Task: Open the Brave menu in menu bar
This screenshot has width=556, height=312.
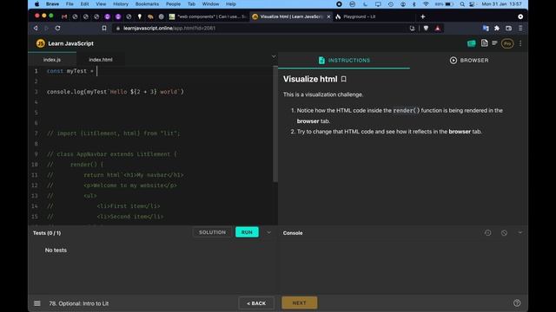Action: click(x=52, y=3)
